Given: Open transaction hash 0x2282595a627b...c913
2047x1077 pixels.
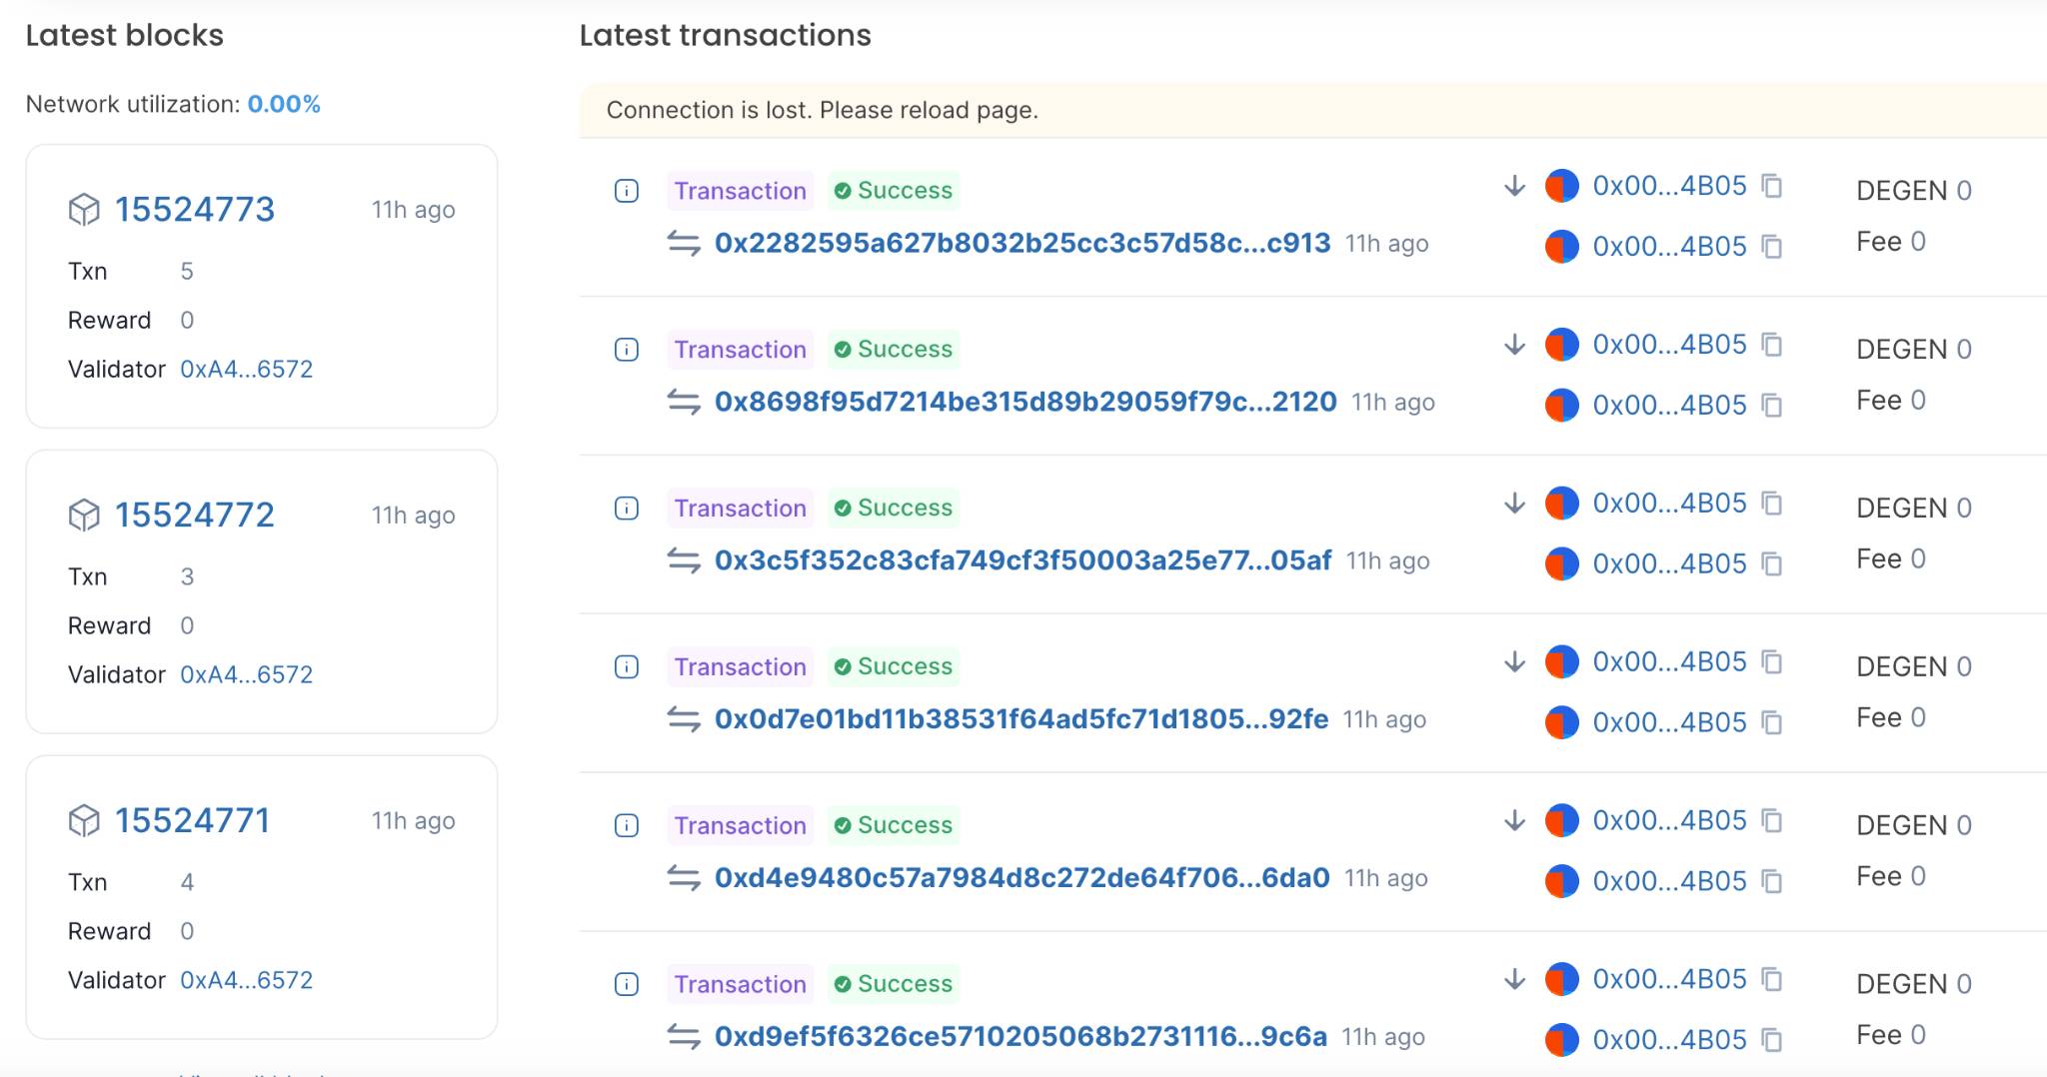Looking at the screenshot, I should [x=1023, y=244].
